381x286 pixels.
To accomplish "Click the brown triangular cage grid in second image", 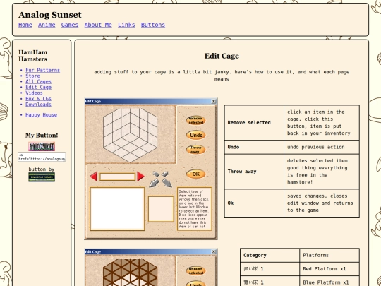I will pyautogui.click(x=130, y=273).
